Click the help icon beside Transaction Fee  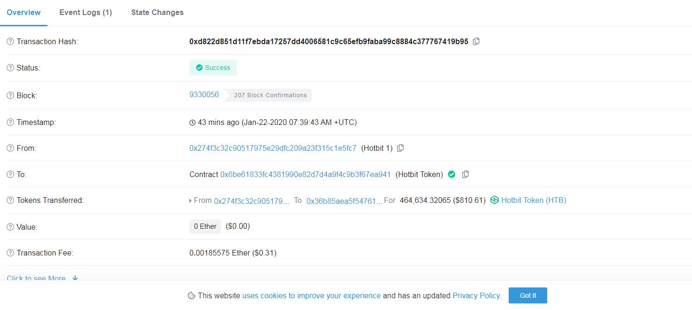(x=10, y=253)
